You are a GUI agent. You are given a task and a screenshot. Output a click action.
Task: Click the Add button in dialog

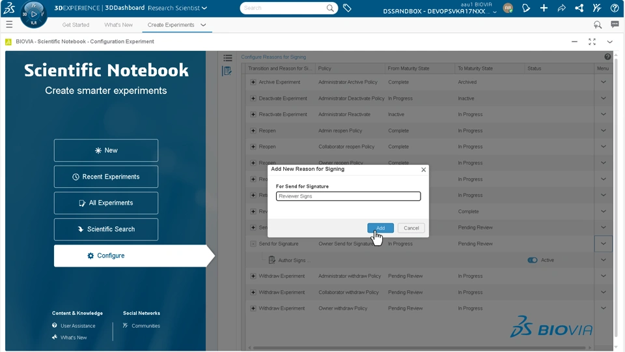pyautogui.click(x=380, y=228)
